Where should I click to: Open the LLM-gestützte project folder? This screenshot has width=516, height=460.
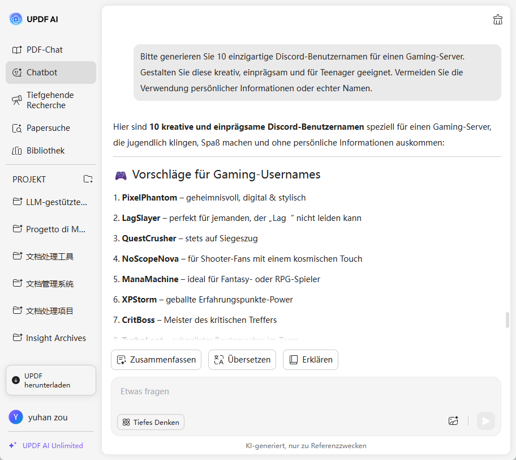click(x=56, y=202)
